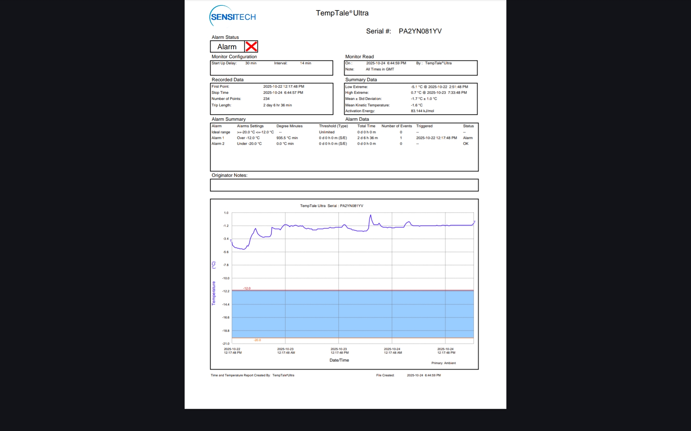Click the TempTale Ultra title
Screen dimensions: 691x431
[x=342, y=13]
